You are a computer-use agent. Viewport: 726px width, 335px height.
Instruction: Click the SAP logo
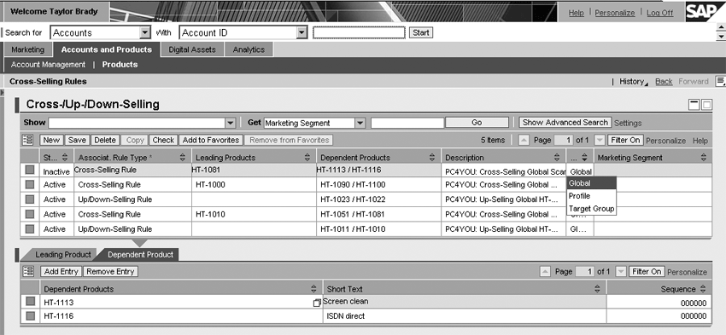click(706, 12)
